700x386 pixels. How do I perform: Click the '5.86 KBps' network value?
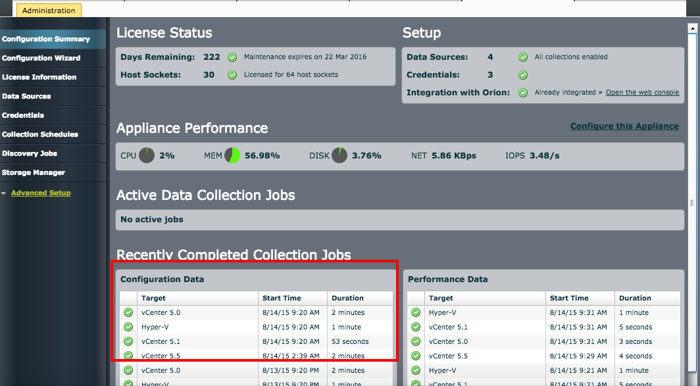tap(453, 156)
